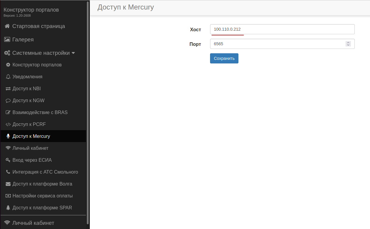The height and width of the screenshot is (229, 370).
Task: Open Доступ к NBI settings
Action: (27, 88)
